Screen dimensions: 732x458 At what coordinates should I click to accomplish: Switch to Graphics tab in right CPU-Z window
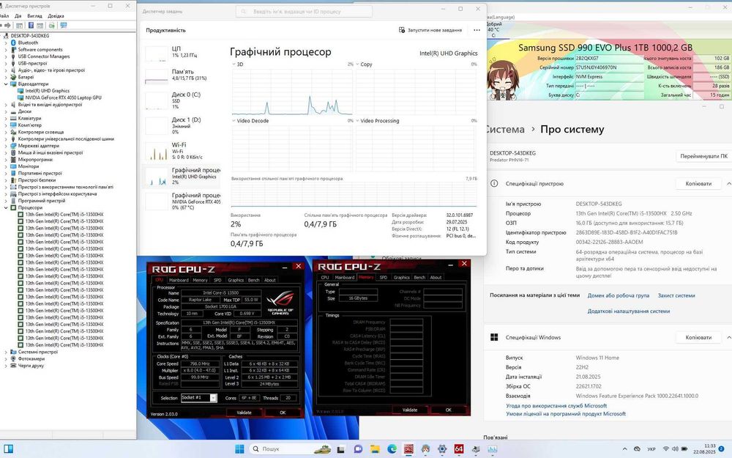tap(401, 277)
